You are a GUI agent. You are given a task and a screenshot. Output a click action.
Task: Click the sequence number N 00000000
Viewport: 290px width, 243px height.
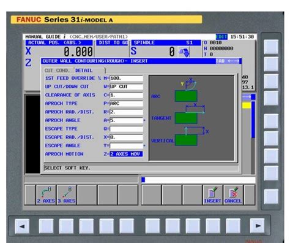(218, 48)
